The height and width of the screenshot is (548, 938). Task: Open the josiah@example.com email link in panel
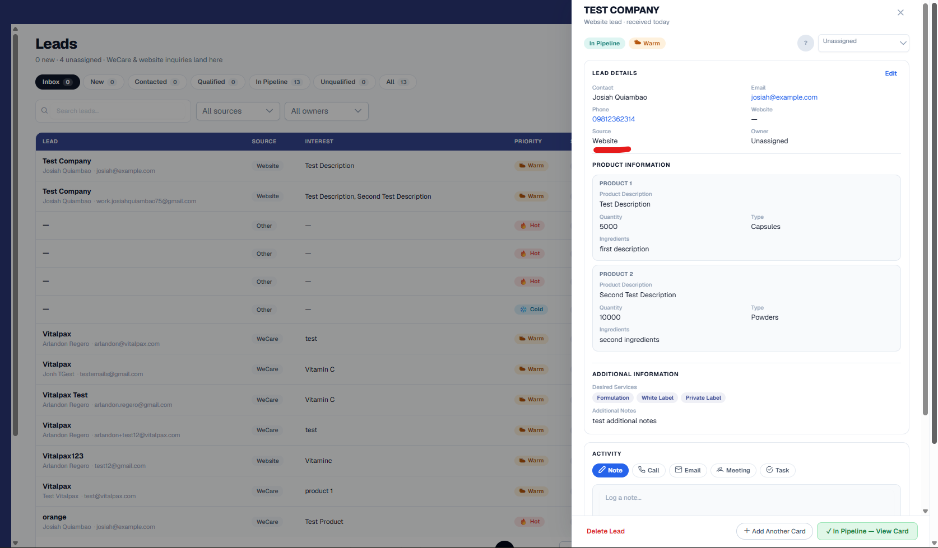784,97
